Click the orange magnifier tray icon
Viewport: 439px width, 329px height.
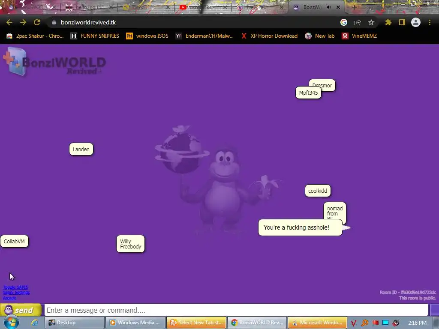pos(364,323)
